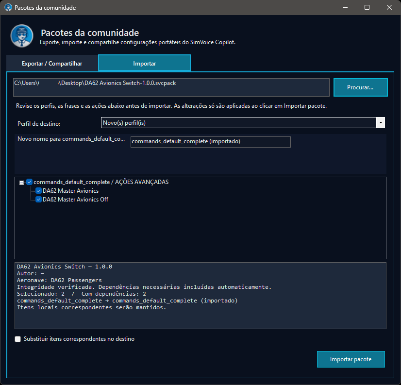Click the Pacotes da comunidade heading
401x385 pixels.
(90, 33)
